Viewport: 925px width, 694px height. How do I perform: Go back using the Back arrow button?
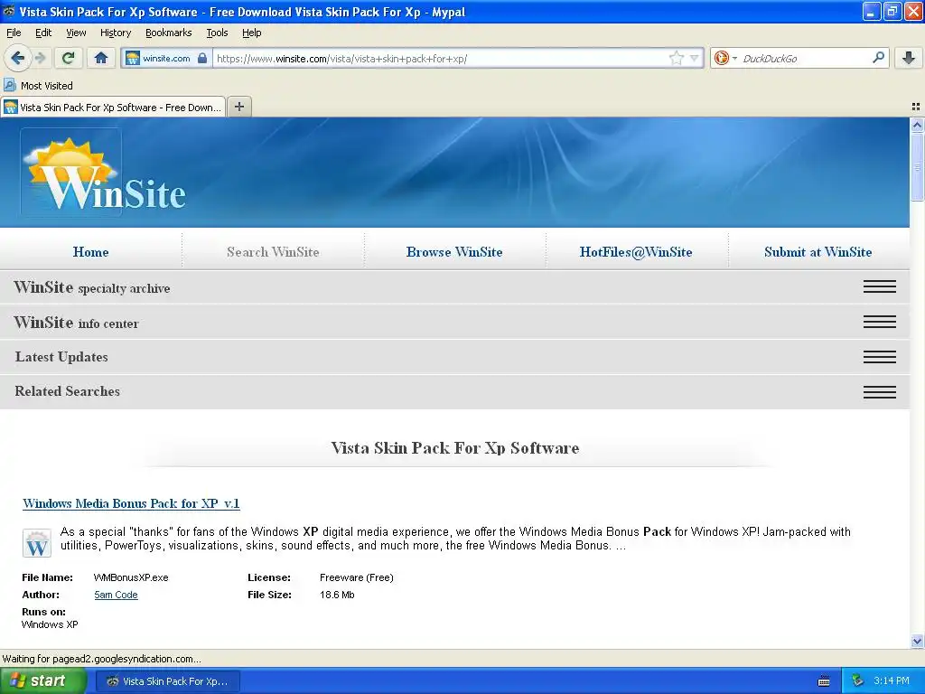18,58
